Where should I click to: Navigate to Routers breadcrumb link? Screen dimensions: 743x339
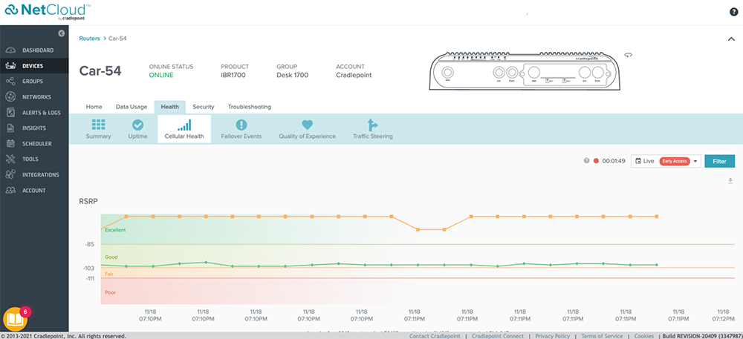click(x=89, y=37)
